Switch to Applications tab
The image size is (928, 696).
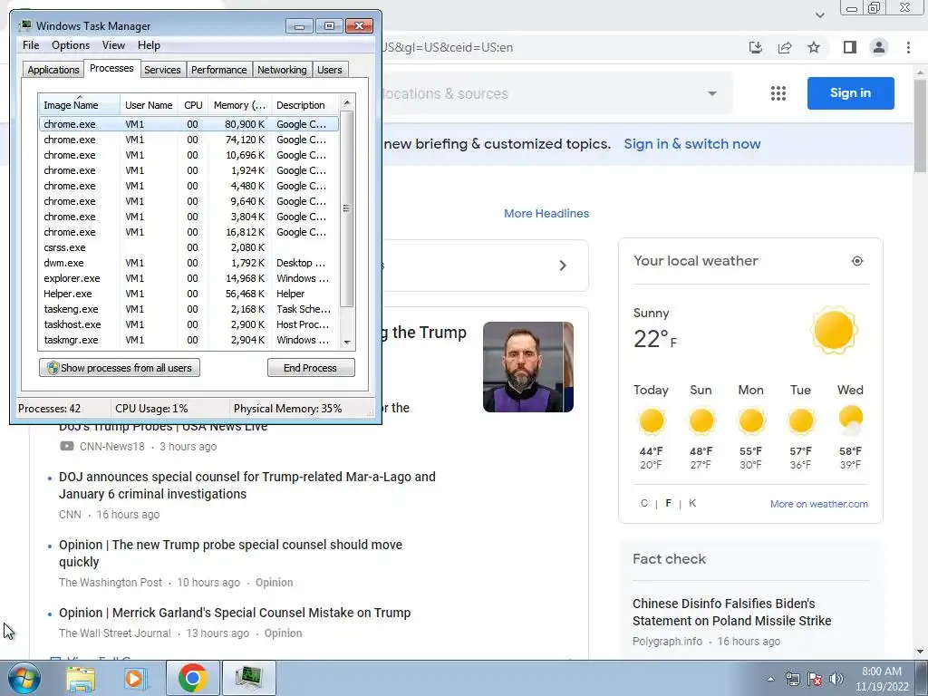pos(53,70)
